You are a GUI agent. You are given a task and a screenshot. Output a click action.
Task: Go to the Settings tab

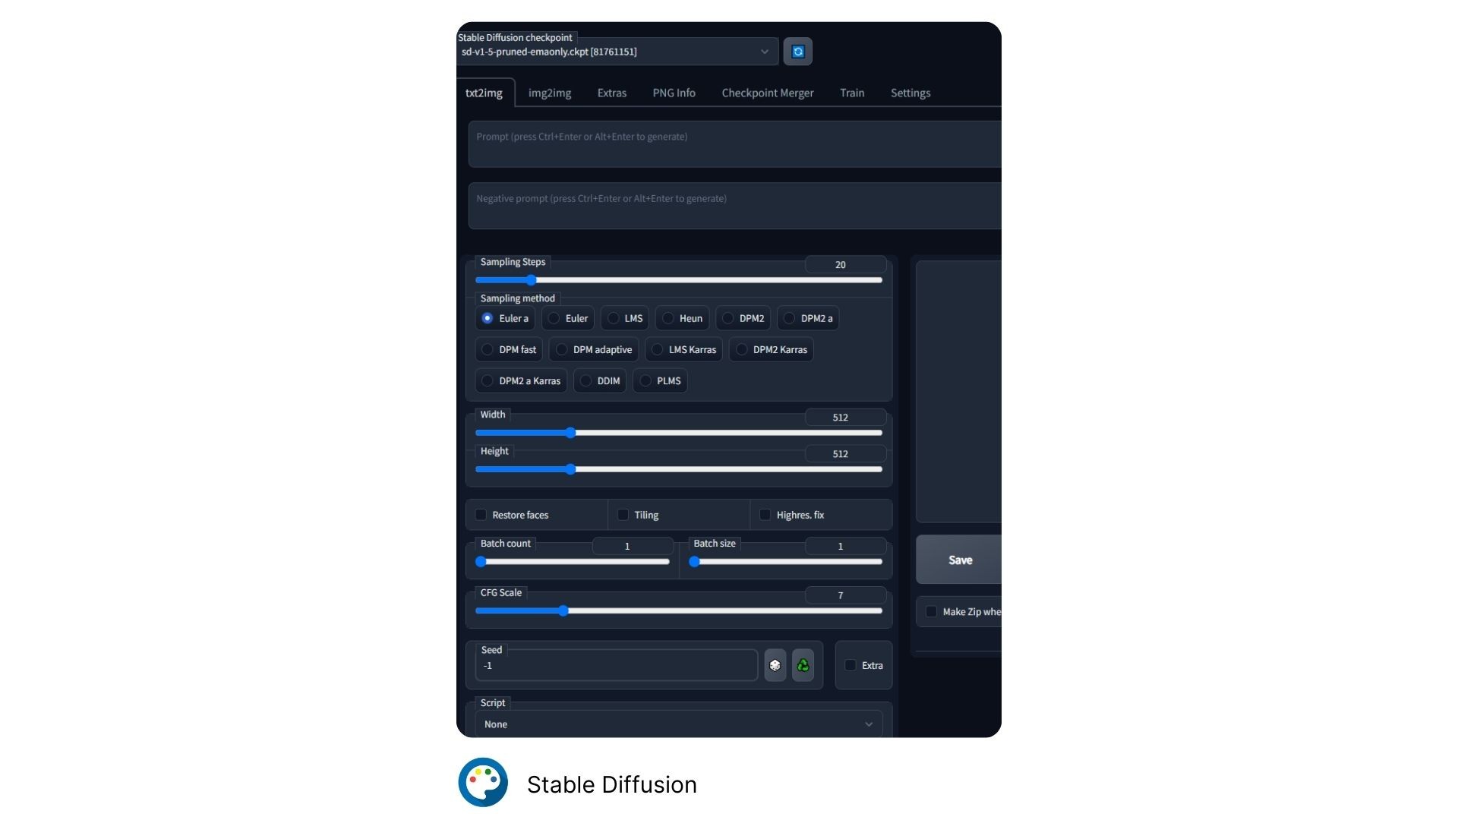pyautogui.click(x=910, y=93)
